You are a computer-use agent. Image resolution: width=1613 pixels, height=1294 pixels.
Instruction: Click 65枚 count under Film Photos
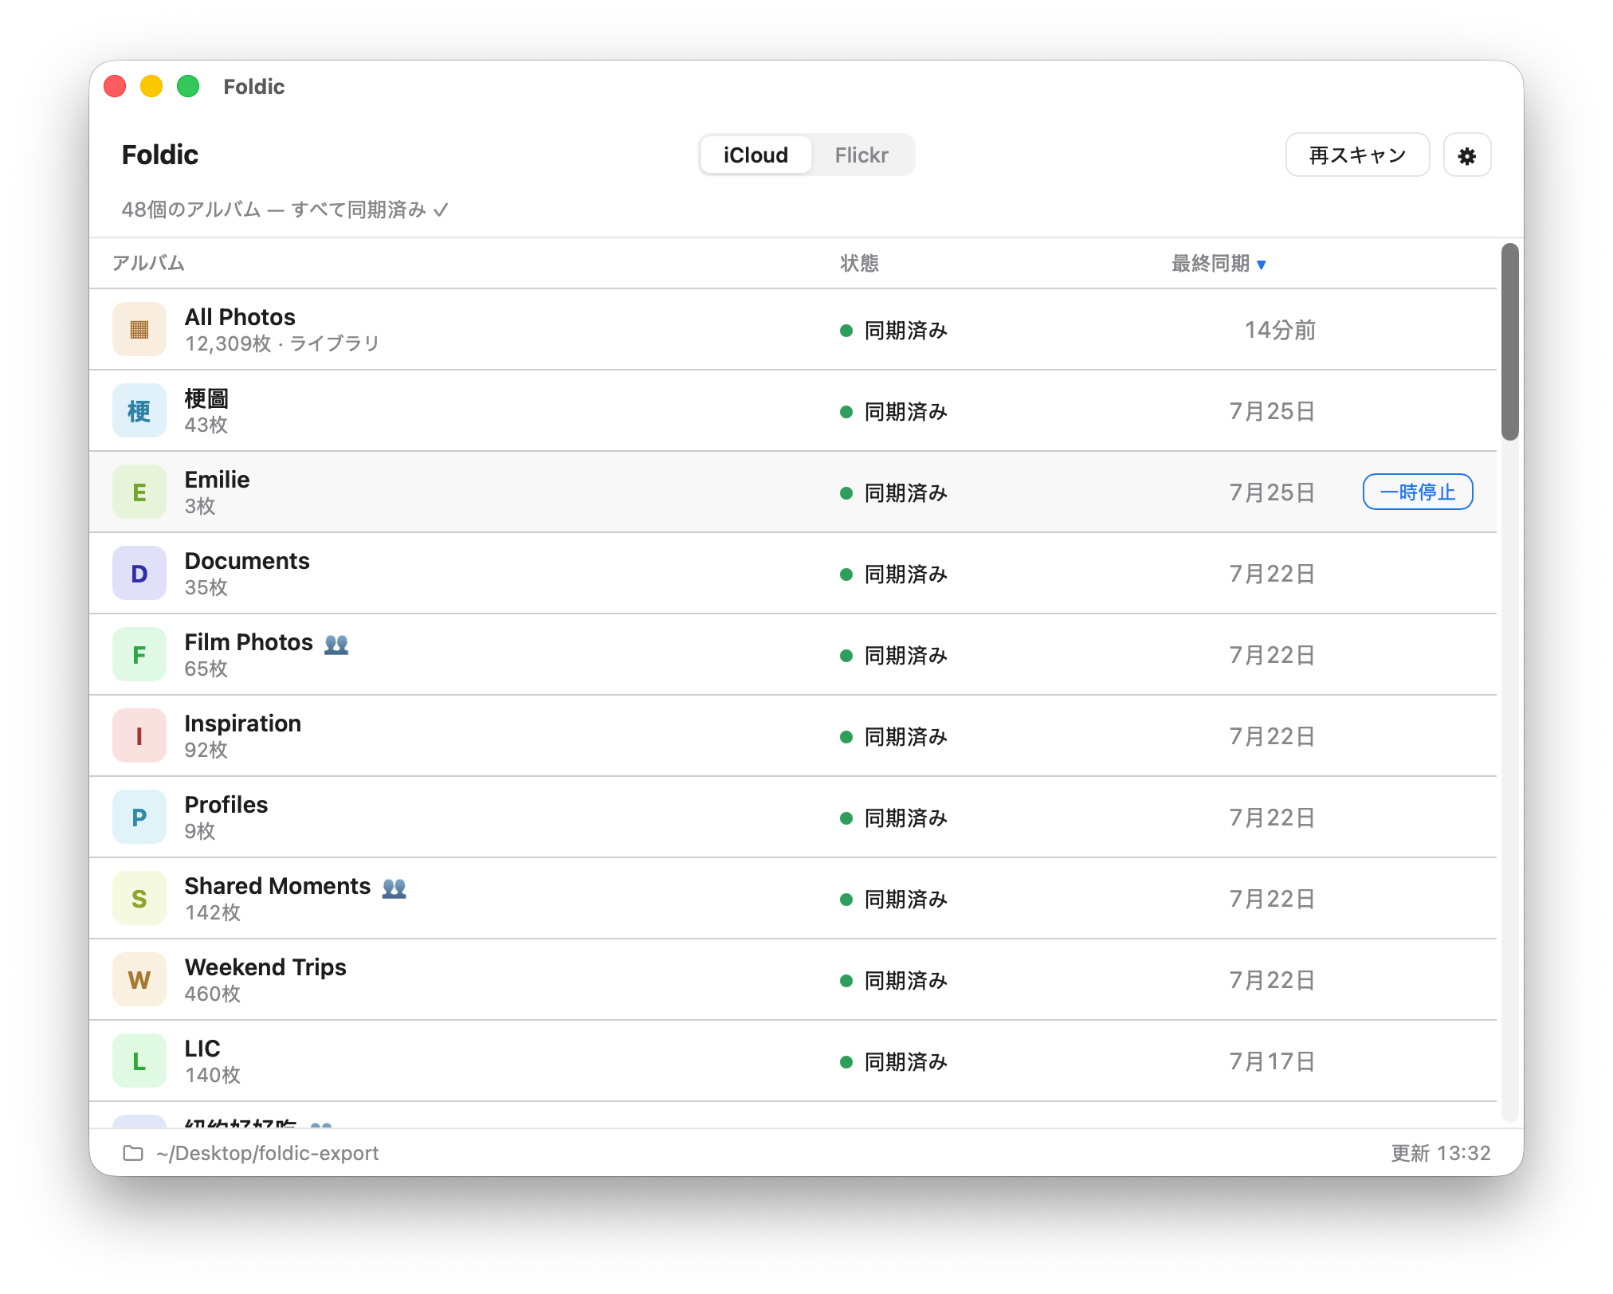pyautogui.click(x=206, y=669)
